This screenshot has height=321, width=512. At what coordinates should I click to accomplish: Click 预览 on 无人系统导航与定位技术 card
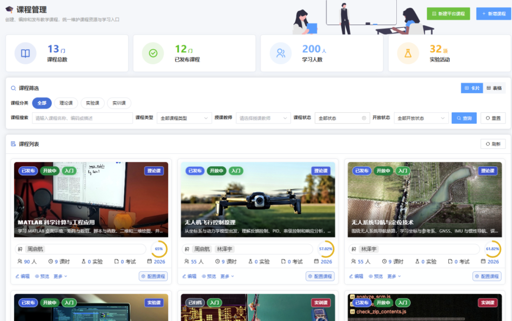[x=375, y=276]
